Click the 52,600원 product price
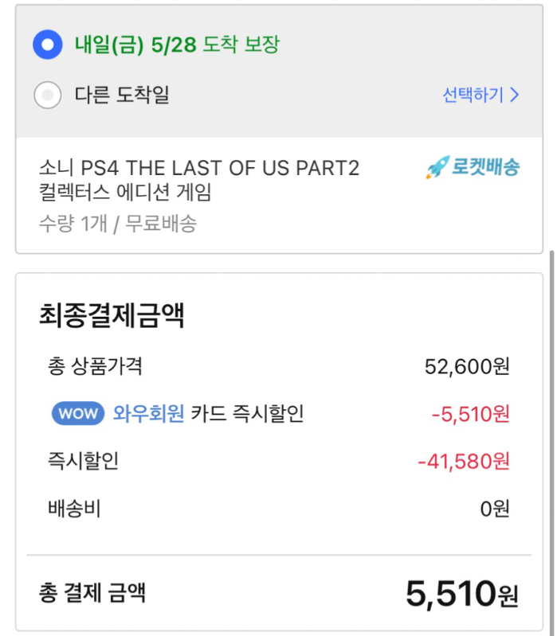The image size is (557, 636). coord(467,367)
